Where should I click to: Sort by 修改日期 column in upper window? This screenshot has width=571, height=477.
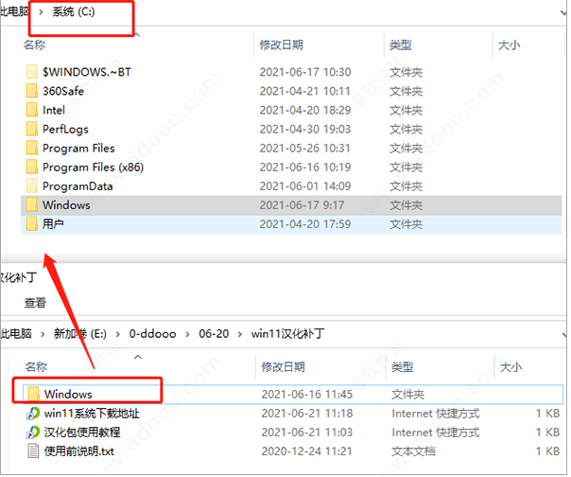[x=281, y=44]
